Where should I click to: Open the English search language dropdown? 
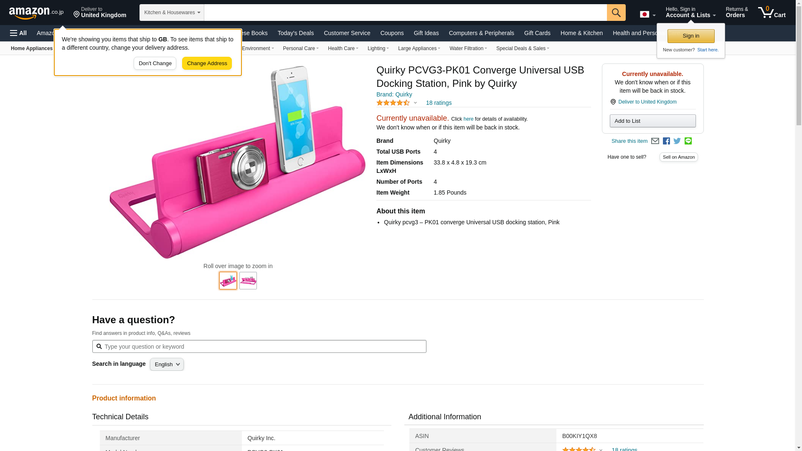(x=167, y=364)
